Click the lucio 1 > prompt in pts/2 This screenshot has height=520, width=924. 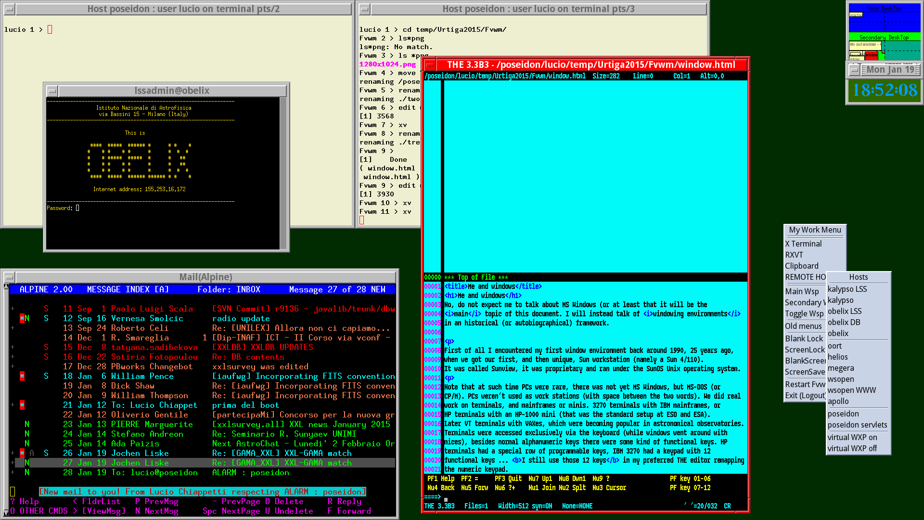24,30
